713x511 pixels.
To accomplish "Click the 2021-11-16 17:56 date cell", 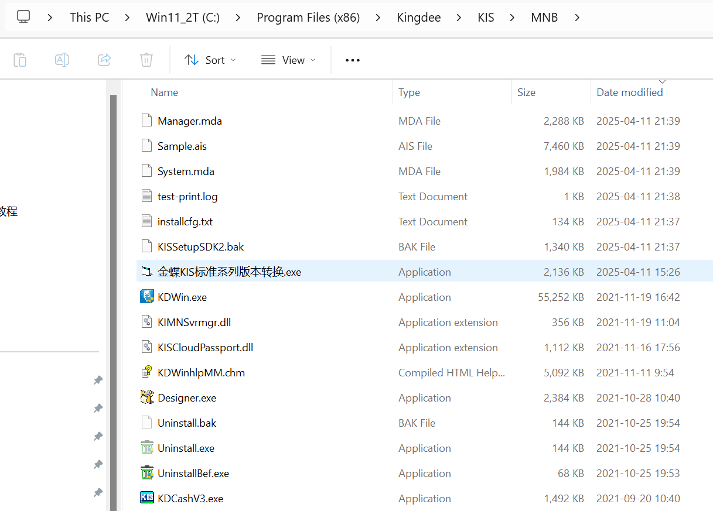I will coord(638,347).
